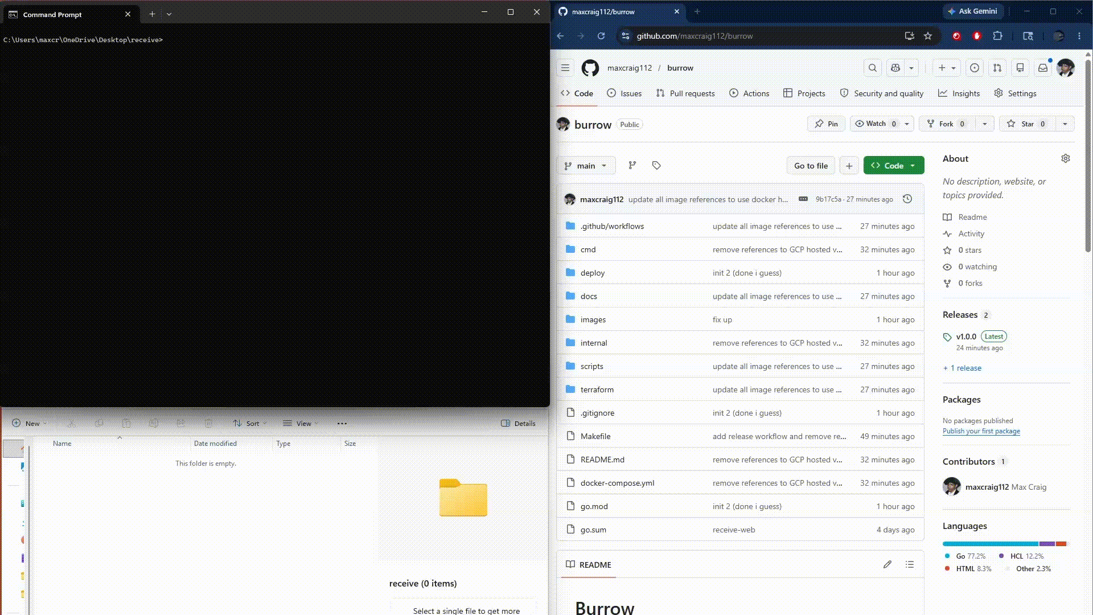The width and height of the screenshot is (1093, 615).
Task: Toggle the Details pane in File Explorer
Action: tap(518, 423)
